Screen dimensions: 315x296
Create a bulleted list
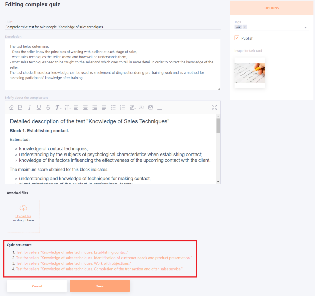tap(113, 107)
